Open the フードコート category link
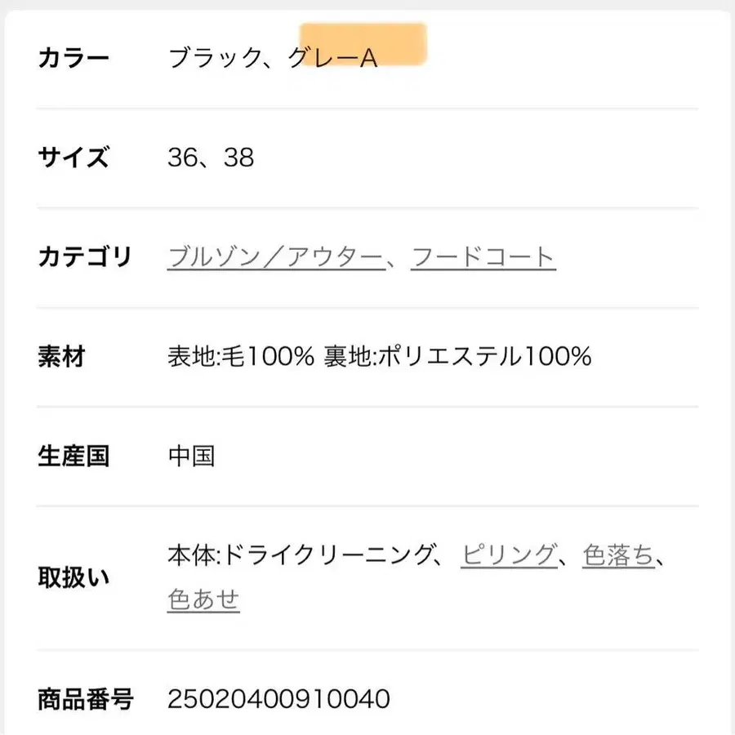 point(483,256)
